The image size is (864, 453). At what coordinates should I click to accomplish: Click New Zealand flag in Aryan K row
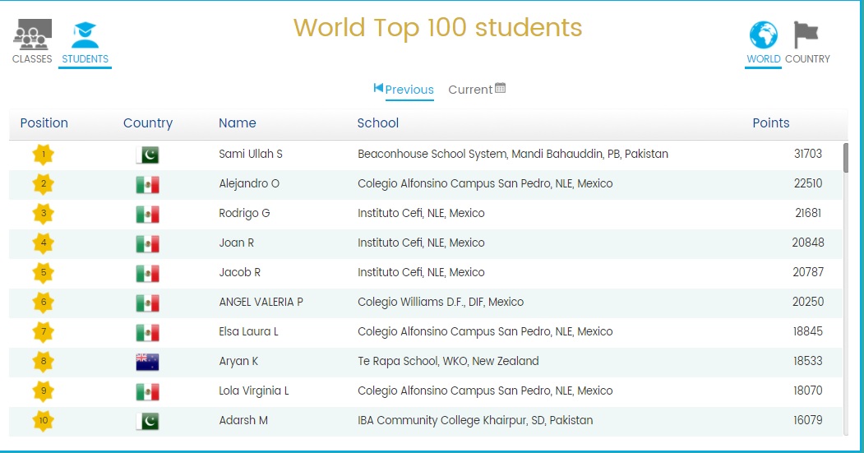pos(148,362)
